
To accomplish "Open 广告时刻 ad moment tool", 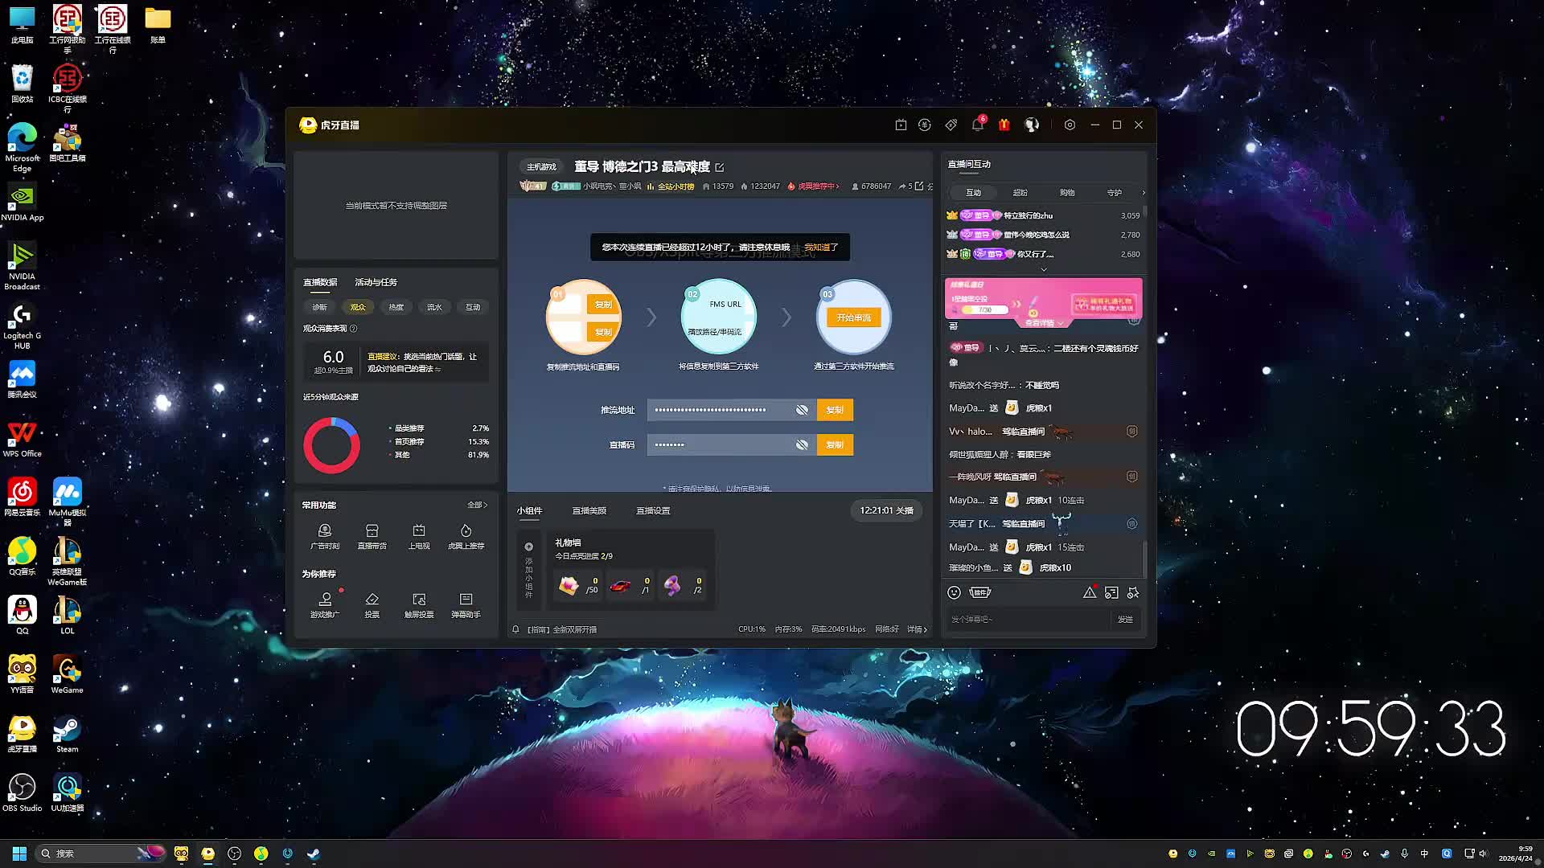I will coord(325,536).
